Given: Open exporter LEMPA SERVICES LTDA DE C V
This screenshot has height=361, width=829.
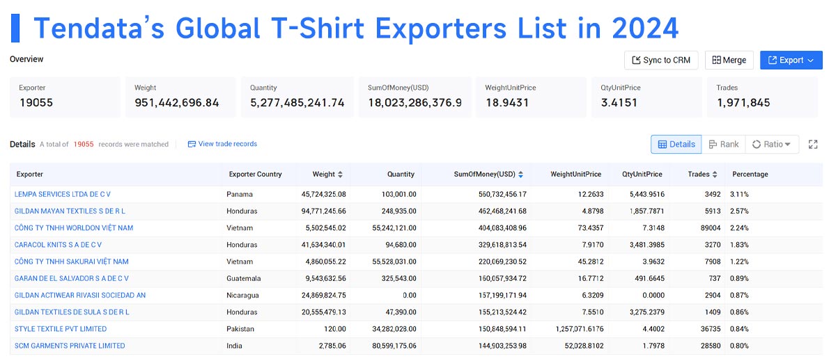Looking at the screenshot, I should pyautogui.click(x=63, y=194).
